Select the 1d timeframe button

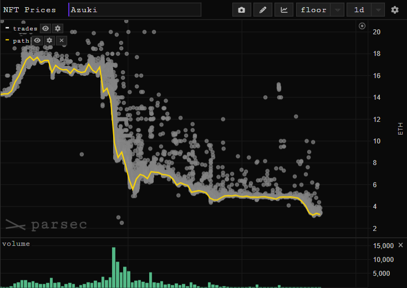tap(359, 10)
